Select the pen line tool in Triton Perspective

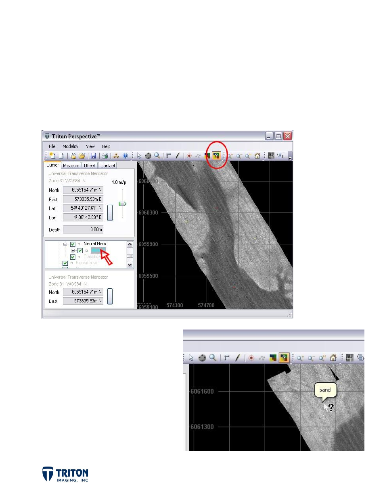[x=178, y=156]
